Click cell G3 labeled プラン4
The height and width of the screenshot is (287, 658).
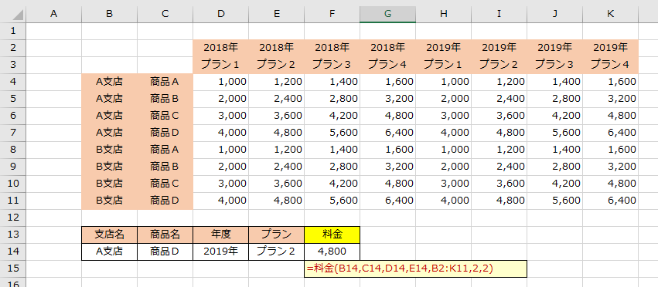(x=387, y=65)
